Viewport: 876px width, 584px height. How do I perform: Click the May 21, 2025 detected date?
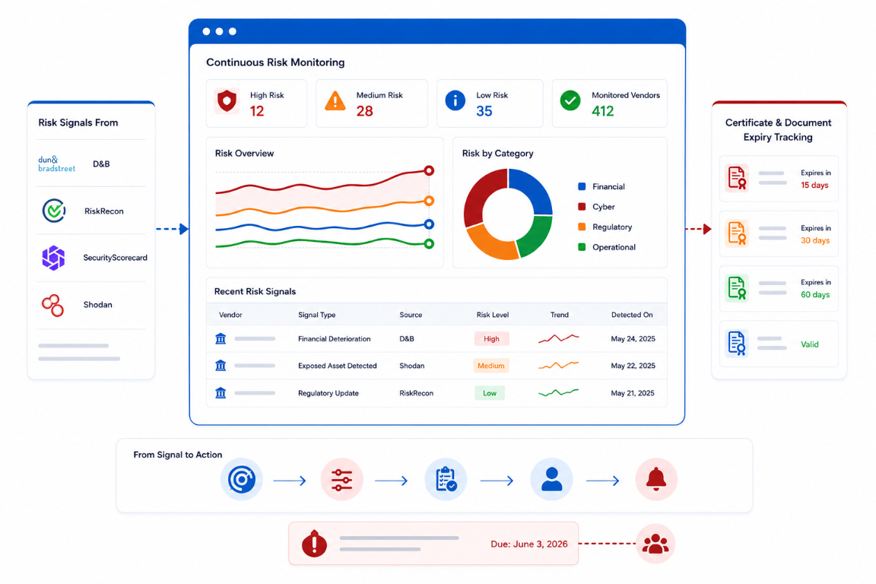tap(633, 393)
